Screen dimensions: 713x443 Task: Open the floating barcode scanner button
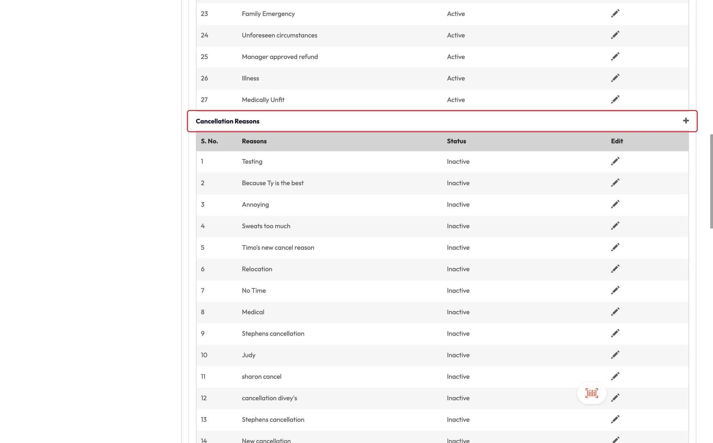[591, 393]
